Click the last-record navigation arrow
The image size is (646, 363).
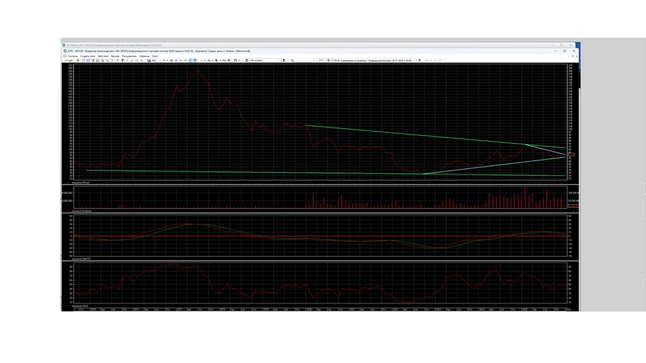(440, 60)
